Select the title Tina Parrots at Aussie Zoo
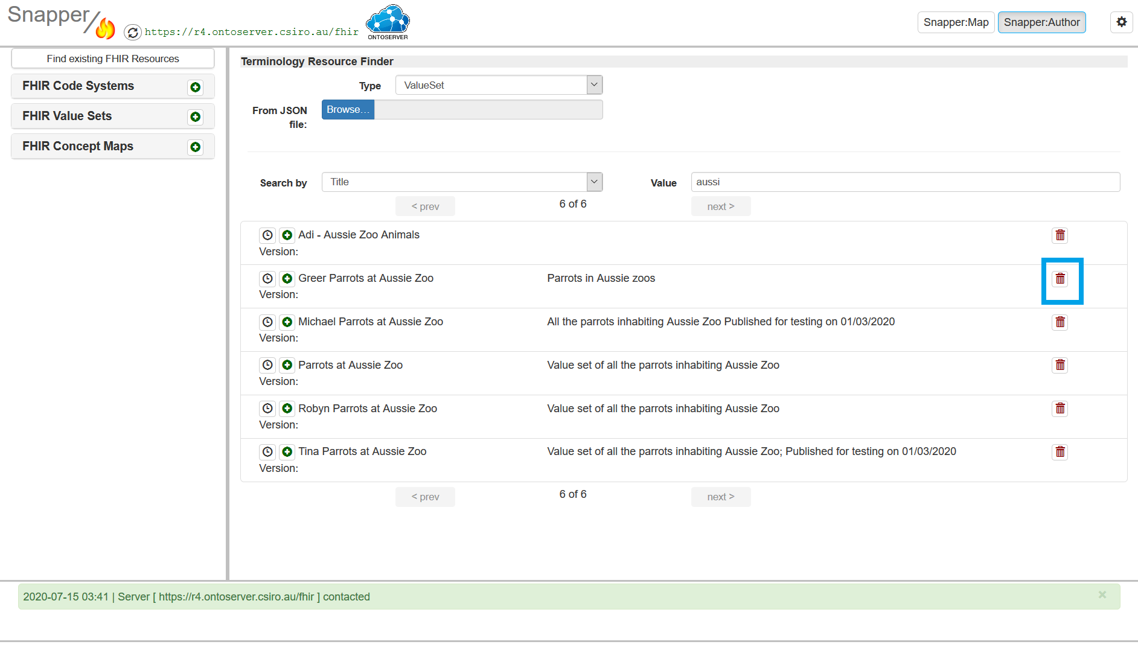 (x=362, y=451)
